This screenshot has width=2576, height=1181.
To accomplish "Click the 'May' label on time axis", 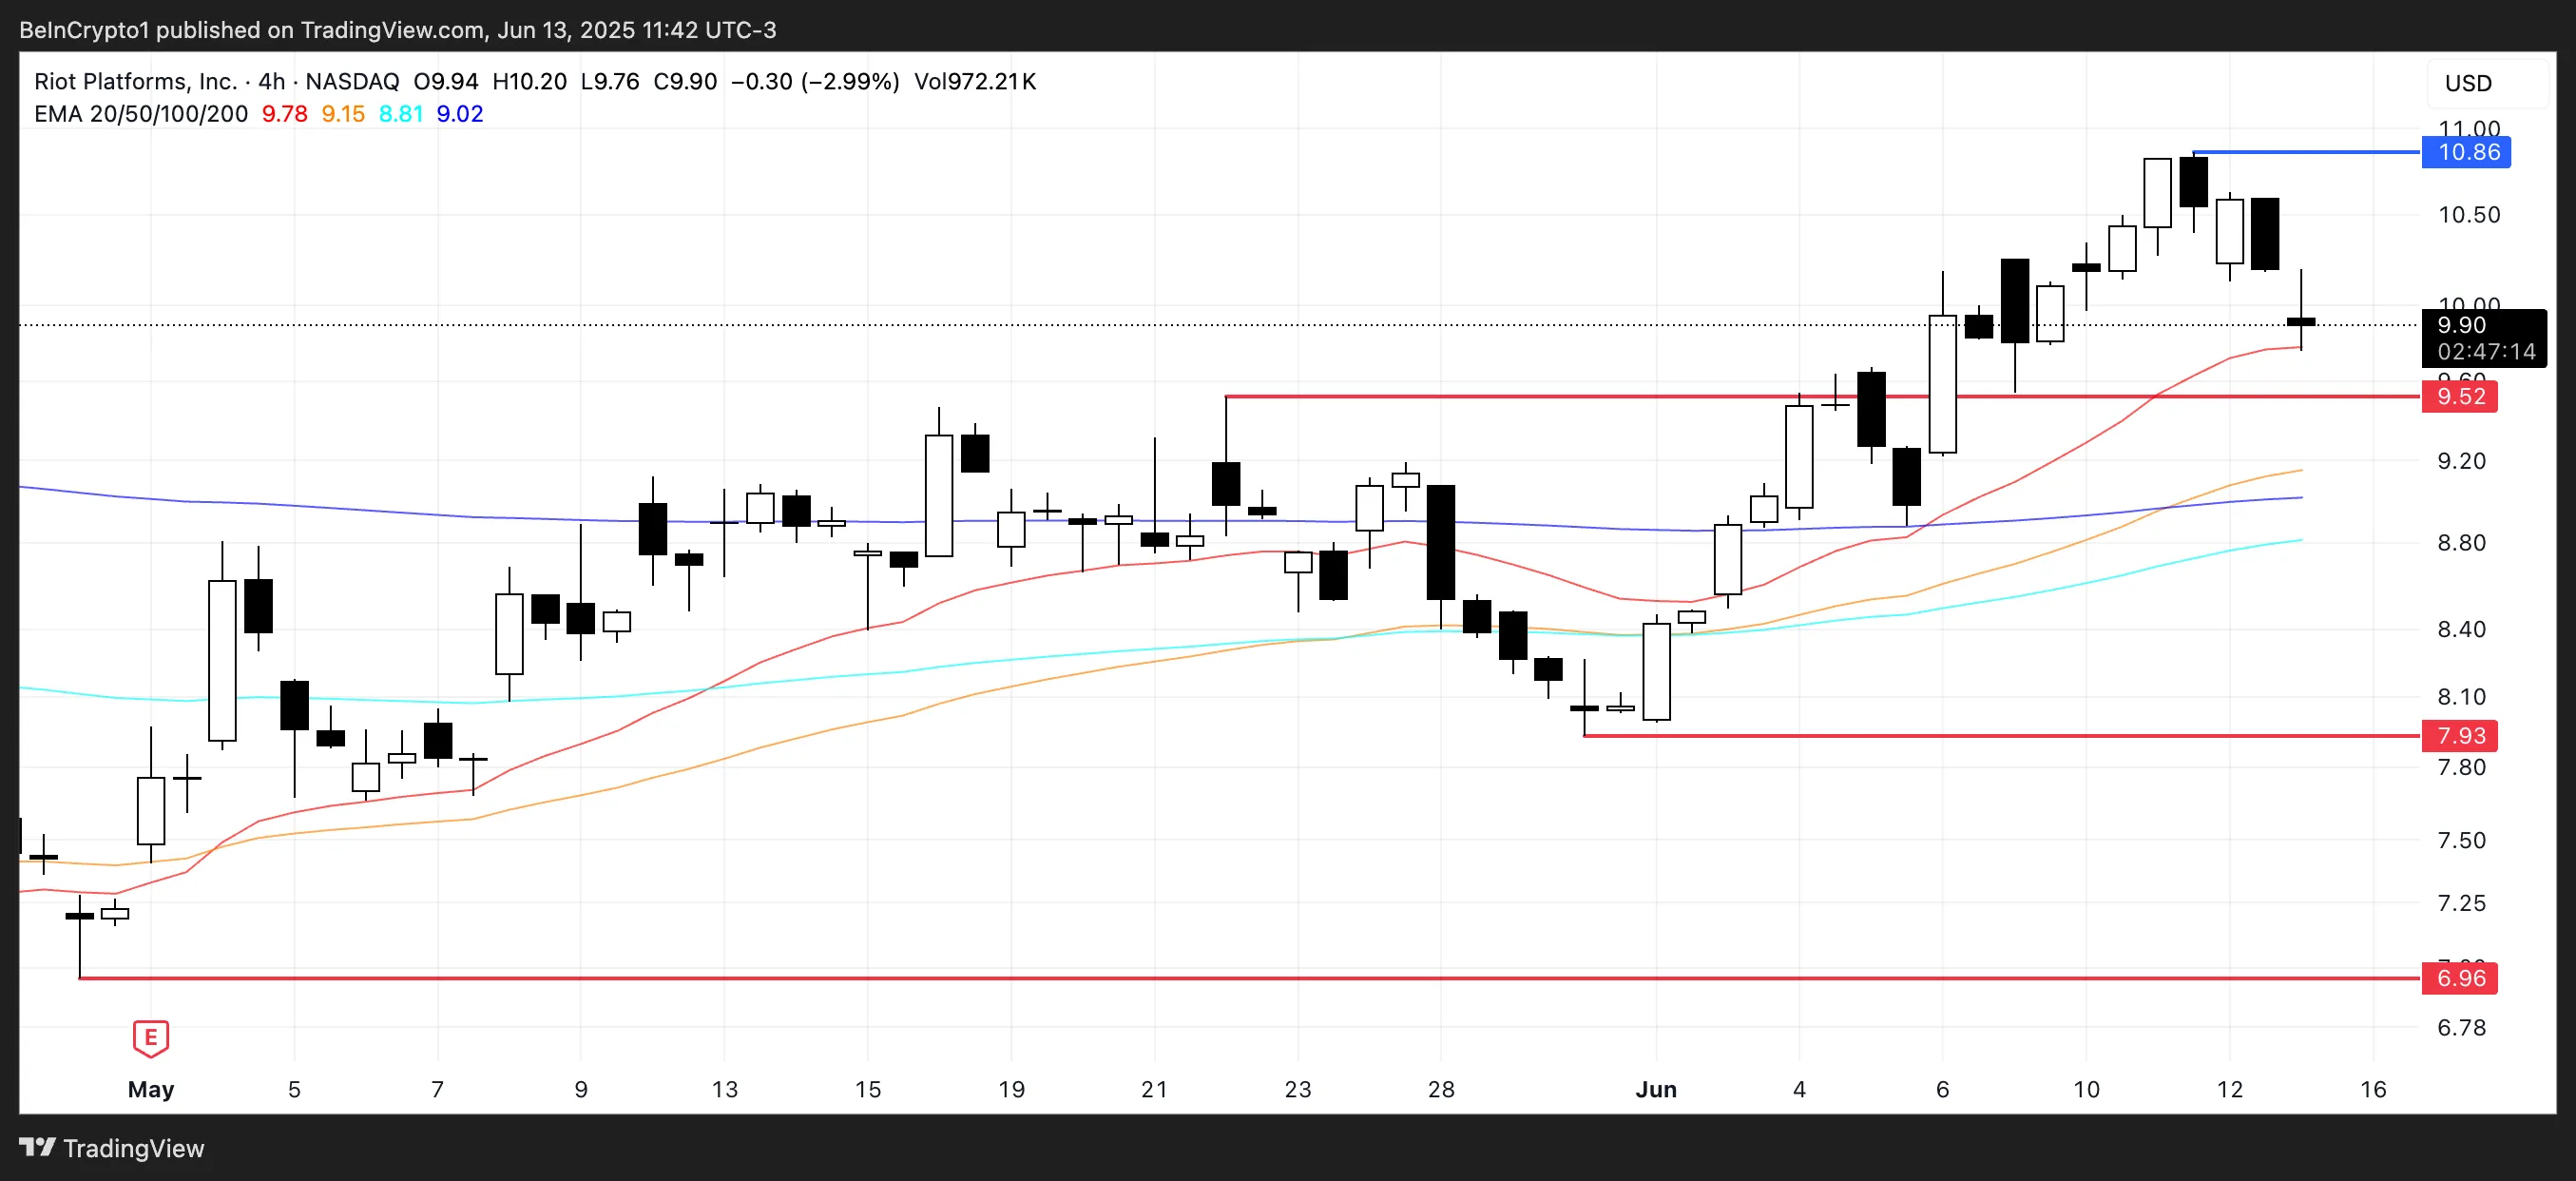I will point(151,1089).
